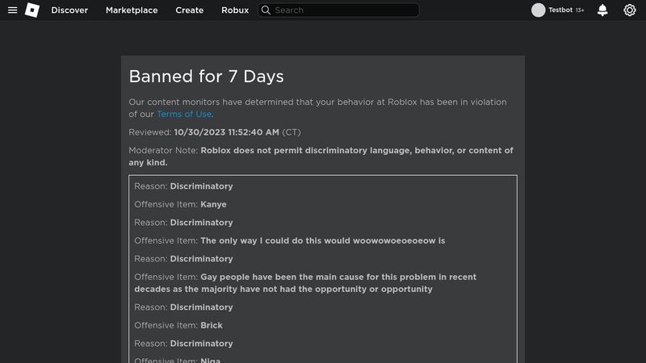Click the Offensive Item: Brick line

click(178, 325)
